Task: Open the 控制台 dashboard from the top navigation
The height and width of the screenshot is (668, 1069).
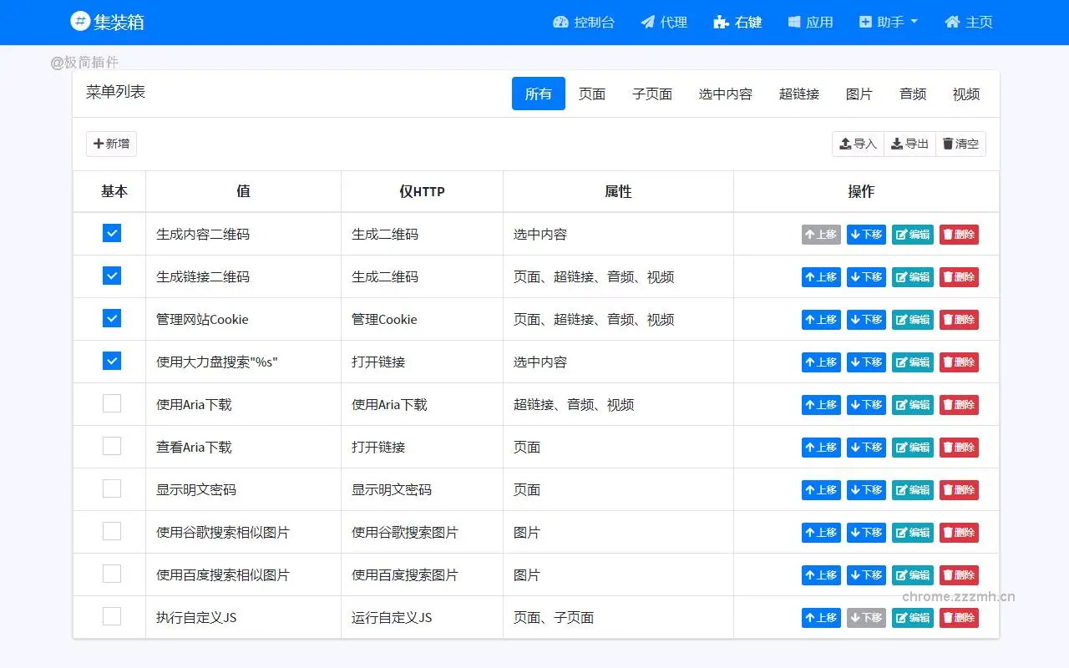Action: (x=560, y=23)
